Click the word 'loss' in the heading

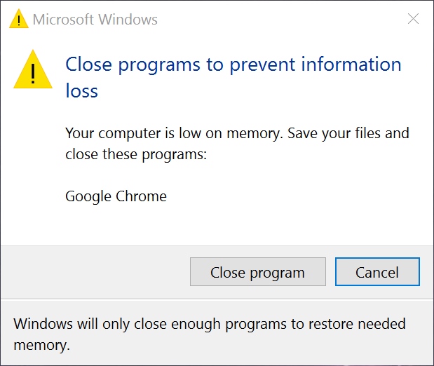click(x=81, y=91)
